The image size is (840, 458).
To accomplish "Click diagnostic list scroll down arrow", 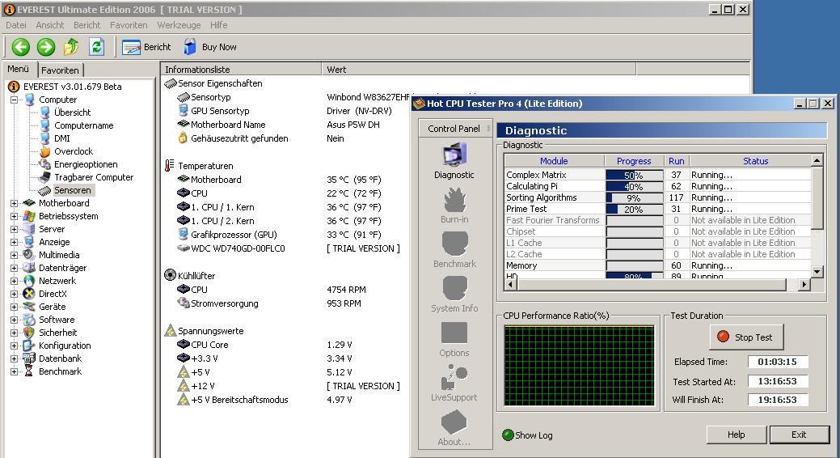I will 817,271.
